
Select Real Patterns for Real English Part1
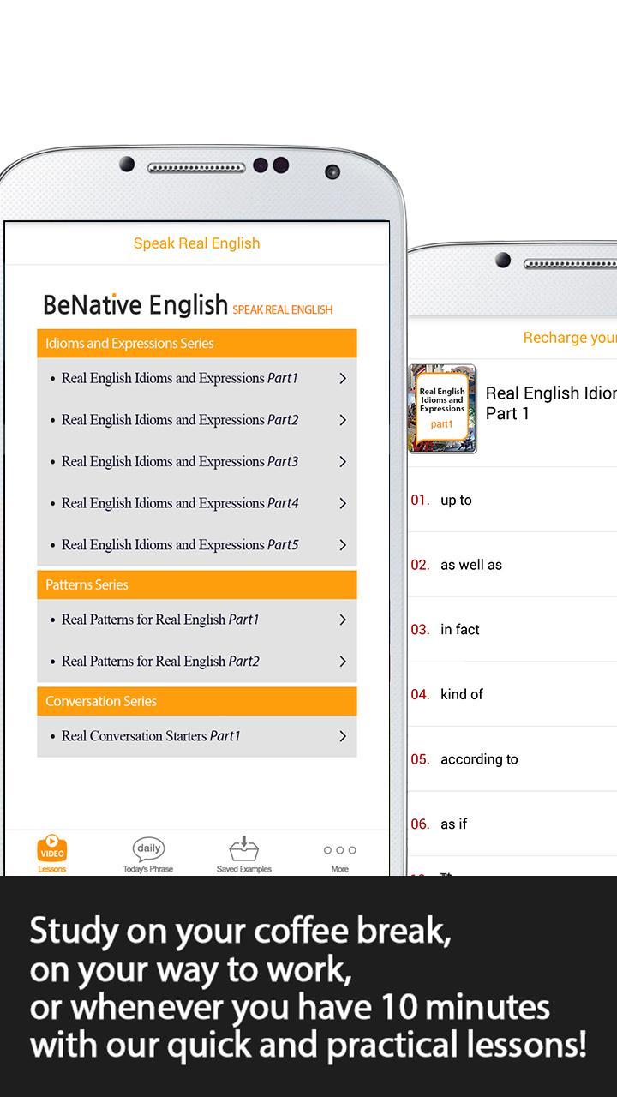click(160, 620)
